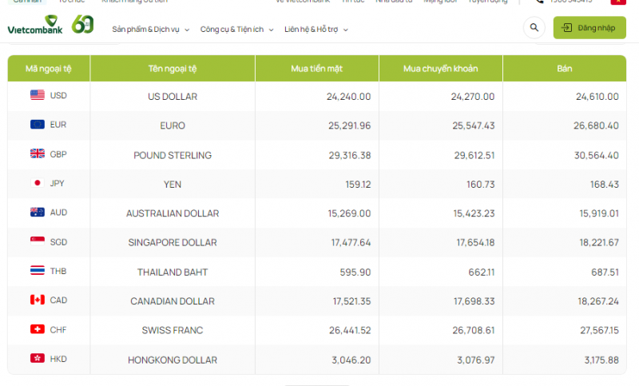The width and height of the screenshot is (639, 386).
Task: Click the Hong Kong flag icon for HKD
Action: 38,359
